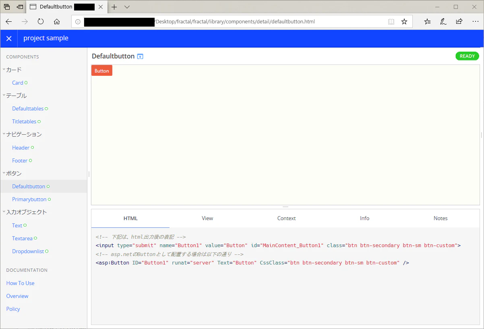Click the preview panel bottom resize handle
Viewport: 484px width, 329px height.
[285, 207]
